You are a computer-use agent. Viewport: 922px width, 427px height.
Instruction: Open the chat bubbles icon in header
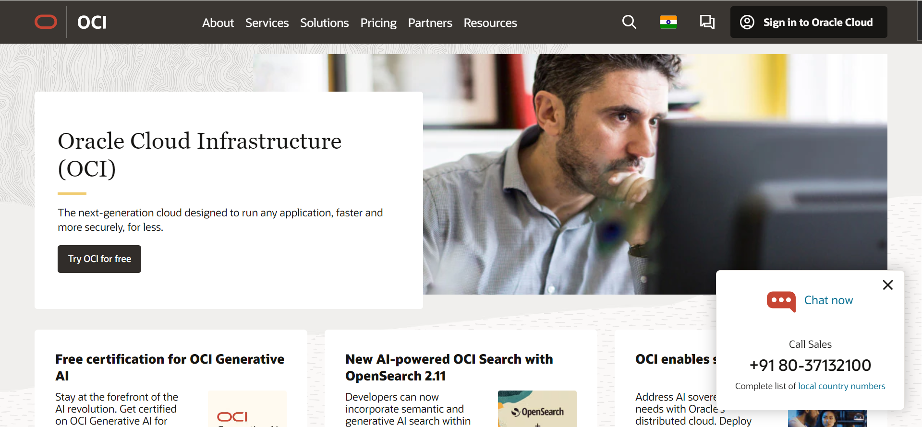[x=707, y=22]
